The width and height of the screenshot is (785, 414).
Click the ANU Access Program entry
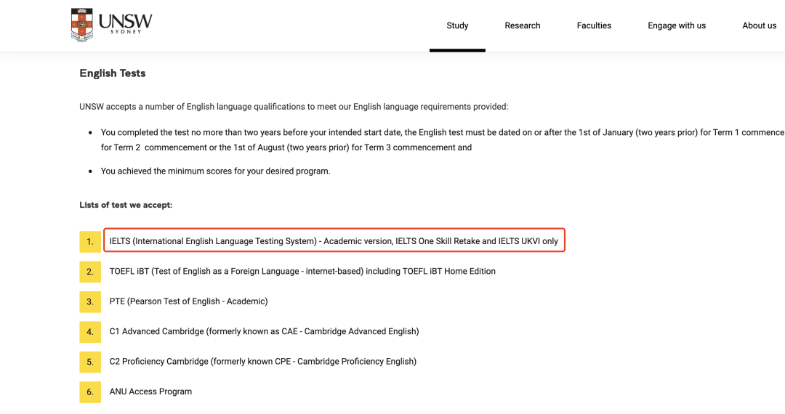tap(150, 392)
